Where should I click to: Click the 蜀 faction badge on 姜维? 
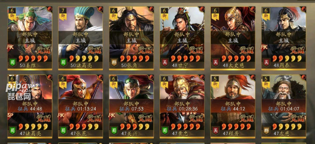click(x=12, y=62)
